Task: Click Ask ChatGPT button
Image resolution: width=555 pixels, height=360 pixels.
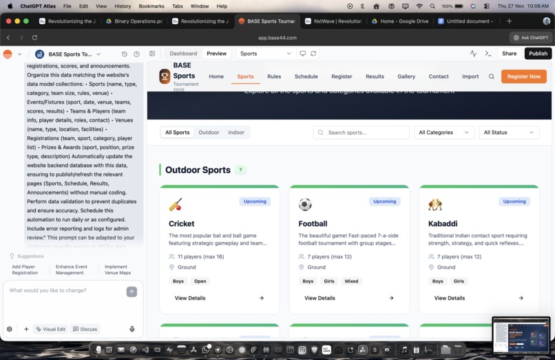Action: coord(531,38)
